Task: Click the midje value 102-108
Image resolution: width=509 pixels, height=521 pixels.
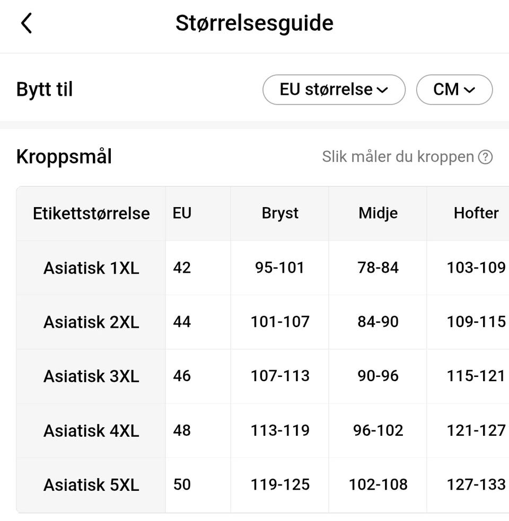Action: (378, 485)
